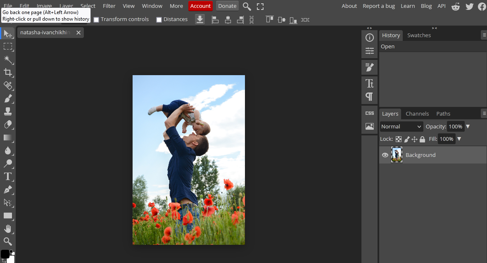Hide the Background layer with eye icon
Viewport: 487px width, 263px height.
(385, 155)
